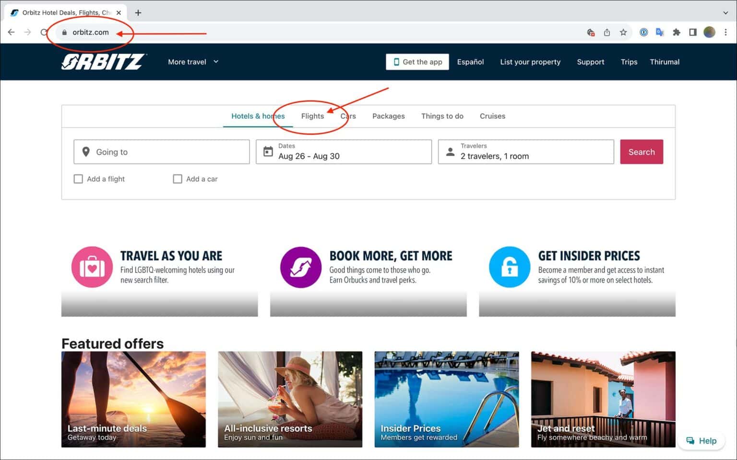This screenshot has height=460, width=737.
Task: Click the Get the app button
Action: point(417,62)
